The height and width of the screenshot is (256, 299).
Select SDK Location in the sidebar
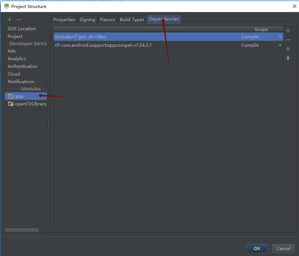[22, 29]
